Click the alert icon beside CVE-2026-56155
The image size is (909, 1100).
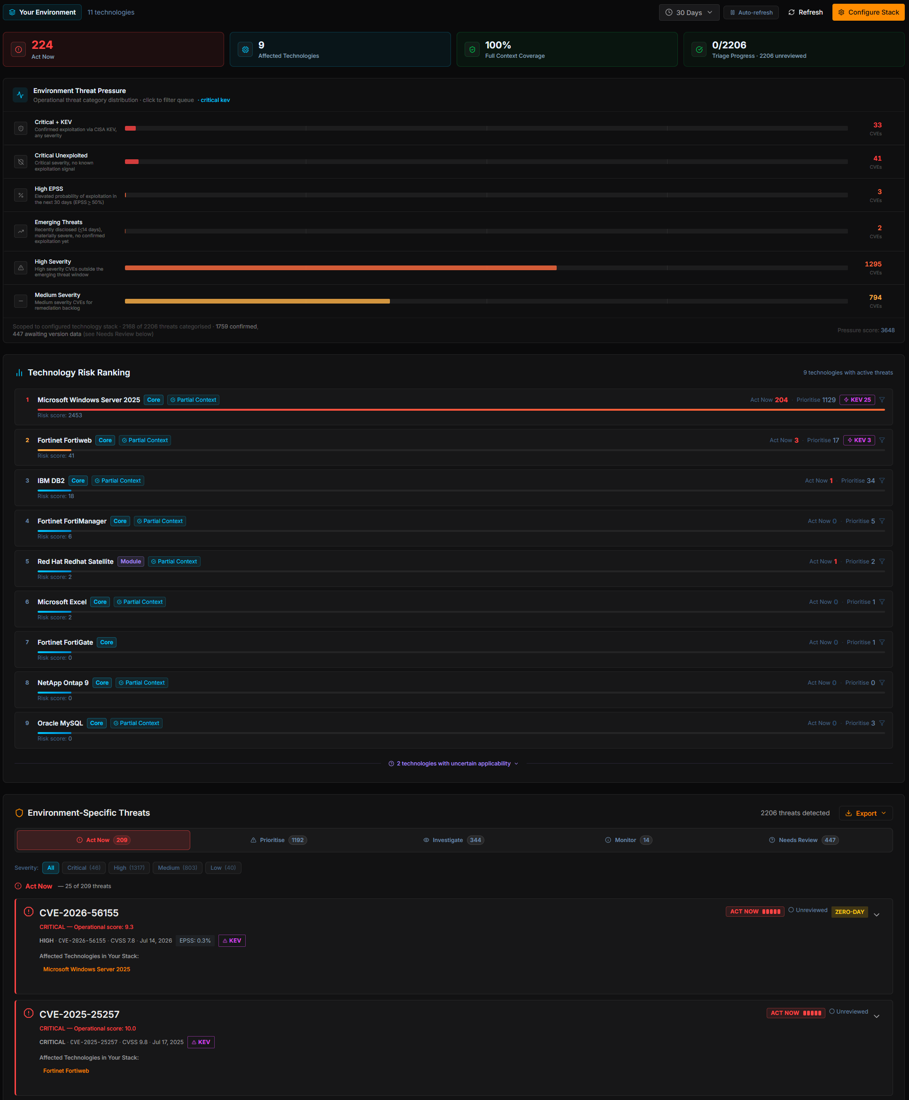click(x=29, y=912)
